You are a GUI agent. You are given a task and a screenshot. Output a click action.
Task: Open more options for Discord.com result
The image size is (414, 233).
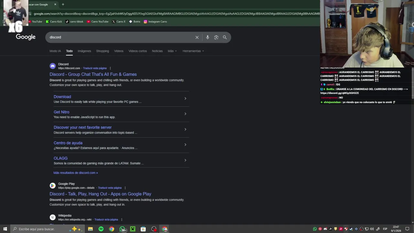tap(110, 68)
